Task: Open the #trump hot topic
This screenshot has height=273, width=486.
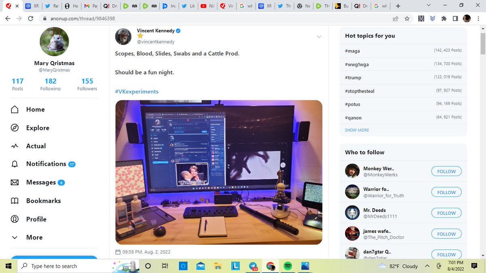Action: (x=353, y=78)
